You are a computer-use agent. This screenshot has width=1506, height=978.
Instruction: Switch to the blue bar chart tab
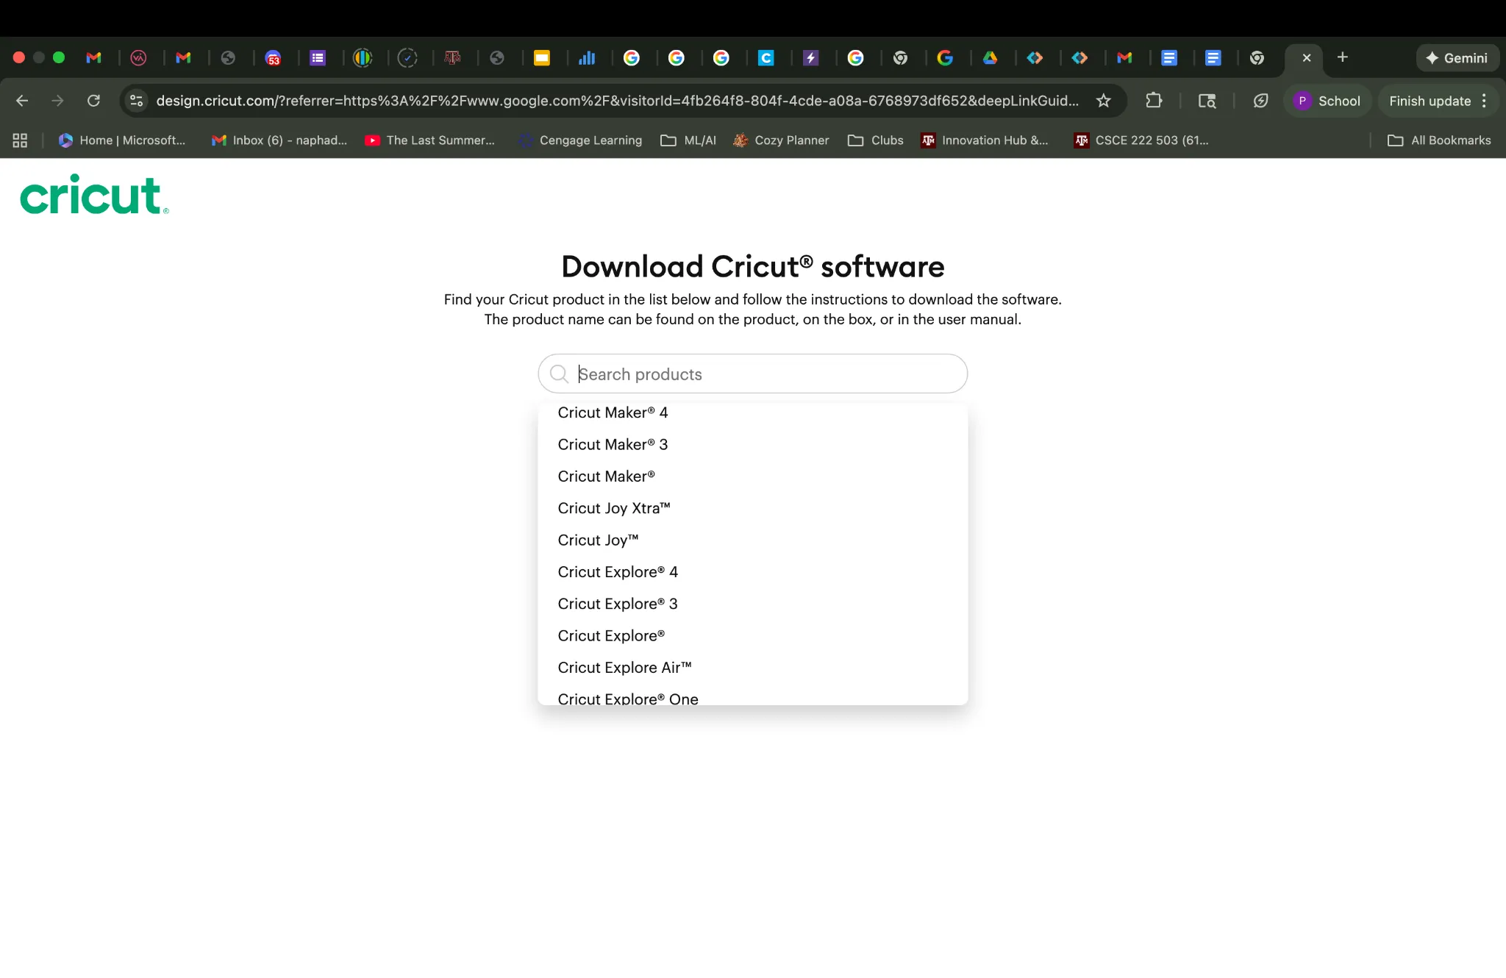point(587,57)
